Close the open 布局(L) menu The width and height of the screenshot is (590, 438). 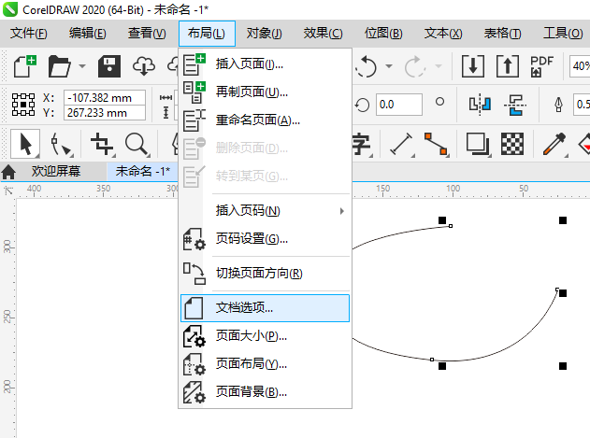tap(207, 34)
